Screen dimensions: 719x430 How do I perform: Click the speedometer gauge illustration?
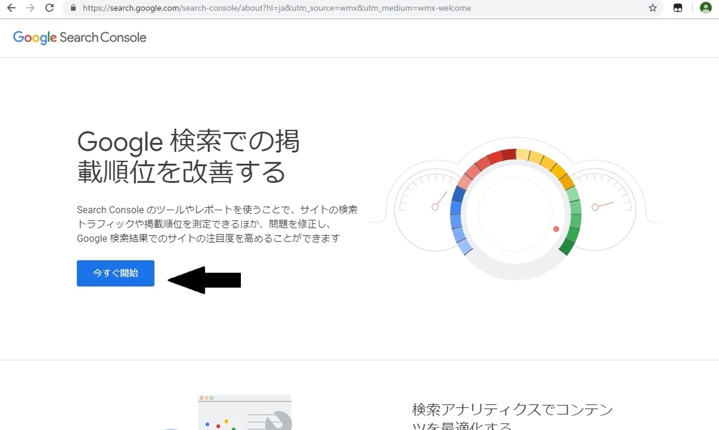(515, 210)
